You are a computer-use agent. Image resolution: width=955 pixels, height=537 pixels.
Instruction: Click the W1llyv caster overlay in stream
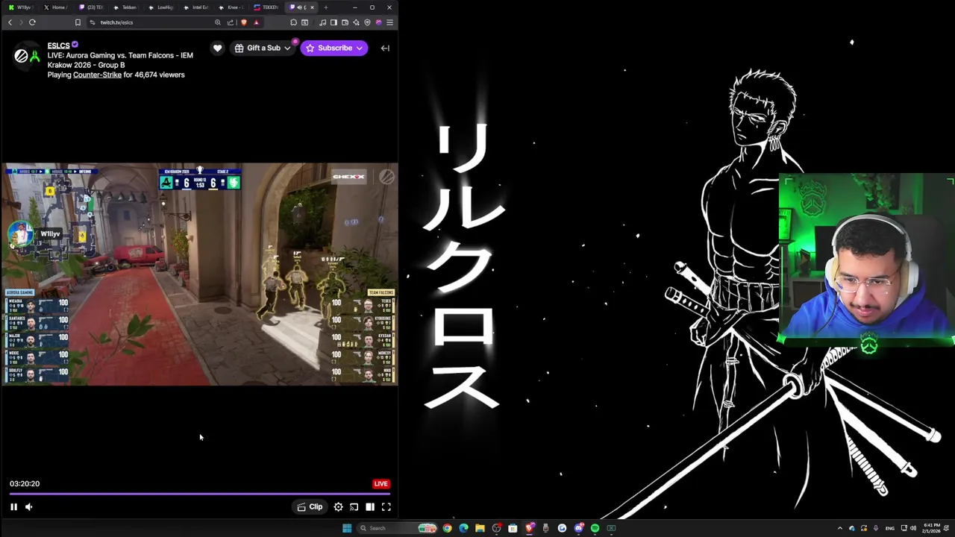[x=36, y=233]
